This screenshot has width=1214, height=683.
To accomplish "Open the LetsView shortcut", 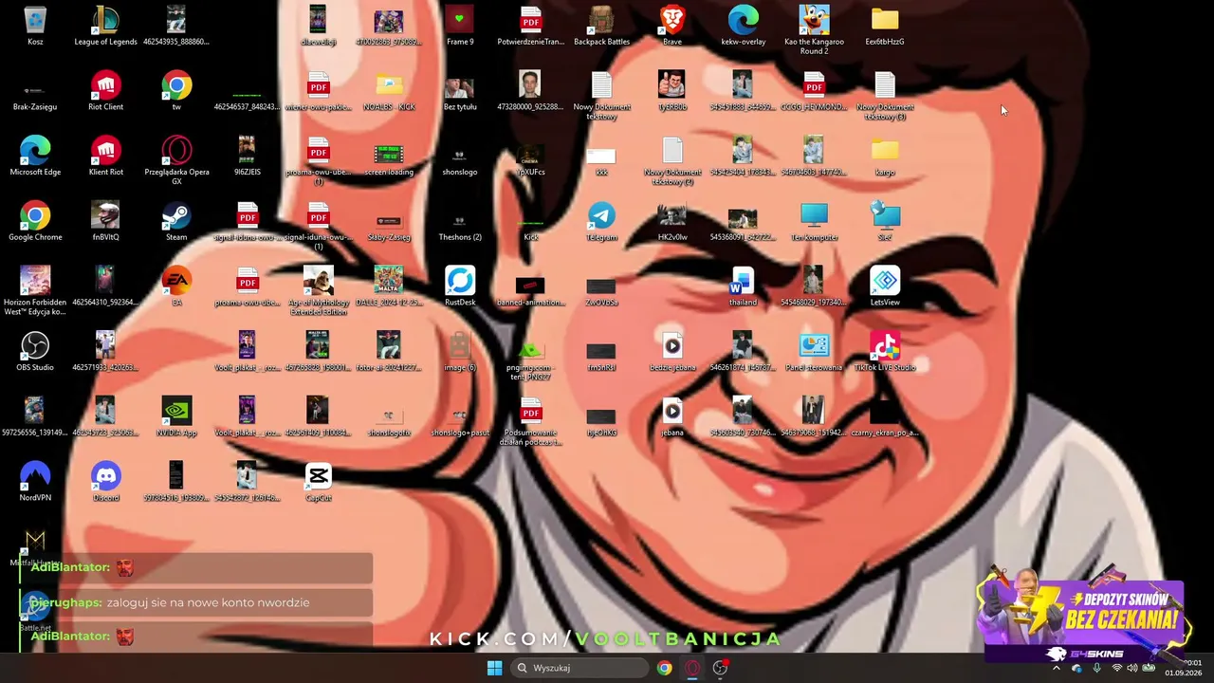I will [x=885, y=287].
